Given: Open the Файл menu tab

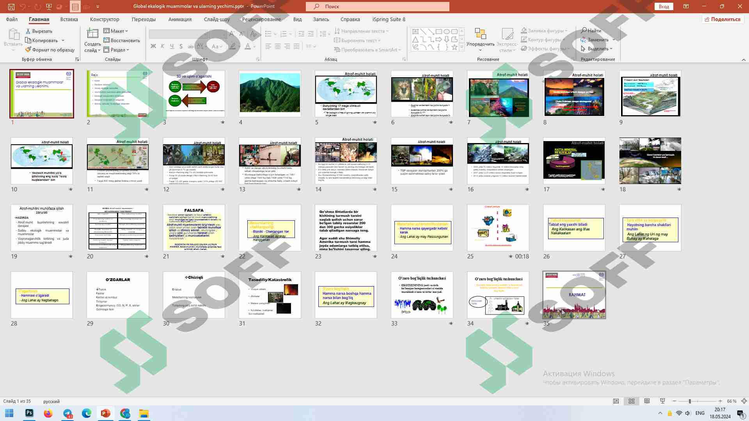Looking at the screenshot, I should tap(12, 19).
